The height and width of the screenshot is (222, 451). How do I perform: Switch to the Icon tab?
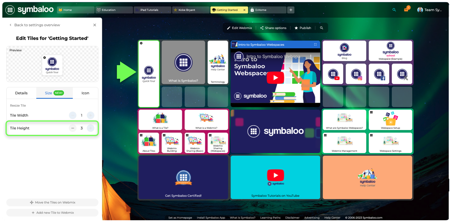(85, 93)
